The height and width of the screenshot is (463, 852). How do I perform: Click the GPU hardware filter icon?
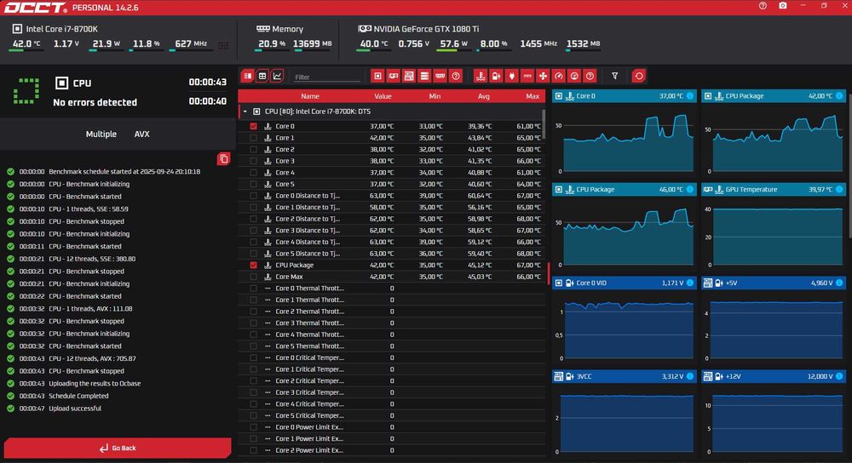point(394,77)
